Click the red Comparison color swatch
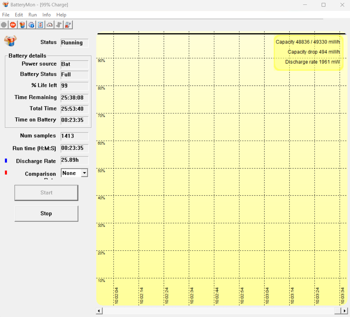This screenshot has width=350, height=317. (6, 173)
